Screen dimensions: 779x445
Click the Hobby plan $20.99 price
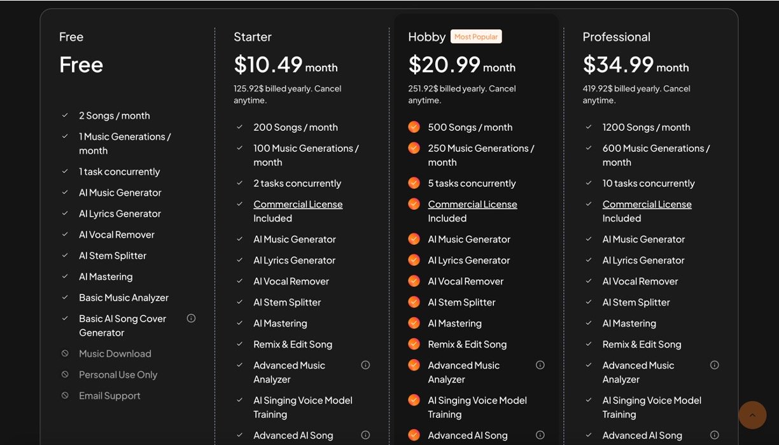[442, 65]
